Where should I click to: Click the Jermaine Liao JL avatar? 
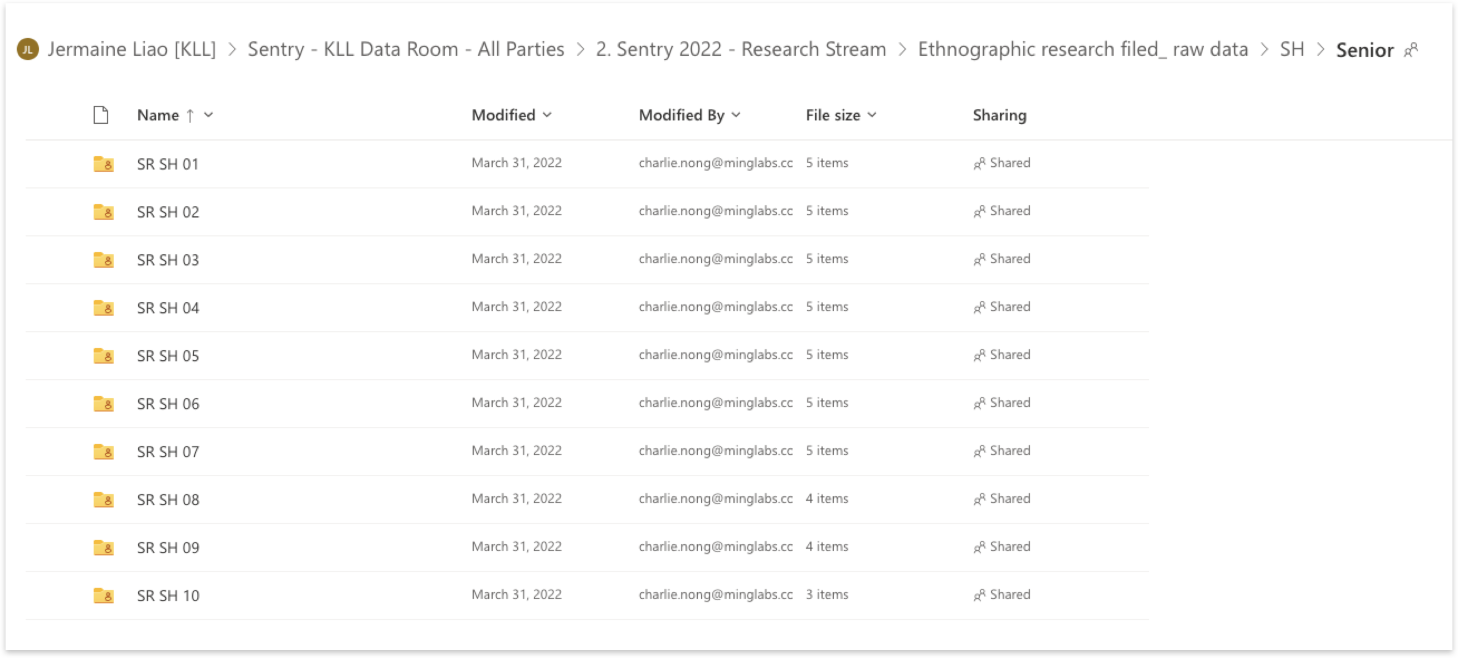[28, 49]
